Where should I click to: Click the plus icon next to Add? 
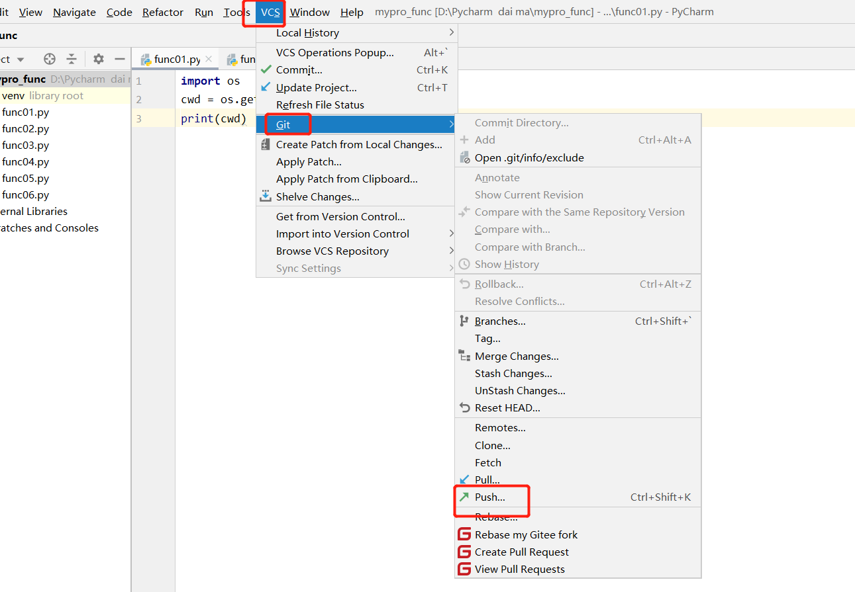[x=464, y=140]
